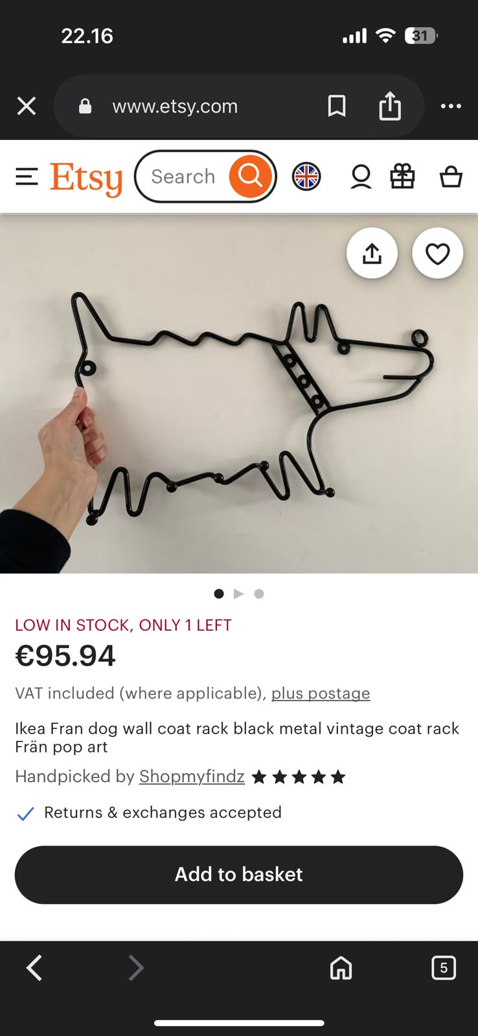
Task: Bookmark the page in browser bar
Action: coord(337,106)
